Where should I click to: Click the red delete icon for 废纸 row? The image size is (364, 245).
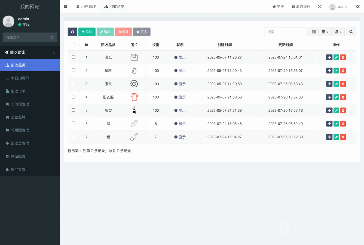click(343, 57)
